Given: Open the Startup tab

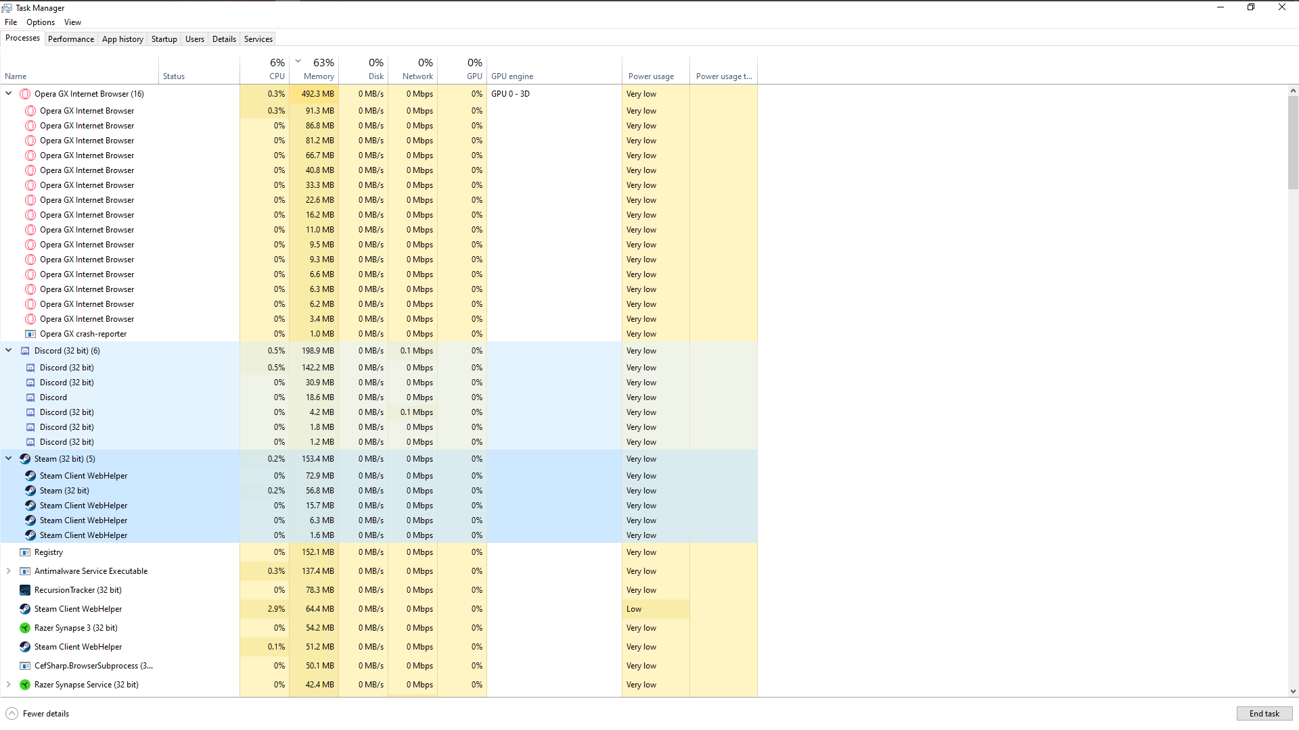Looking at the screenshot, I should click(x=164, y=39).
